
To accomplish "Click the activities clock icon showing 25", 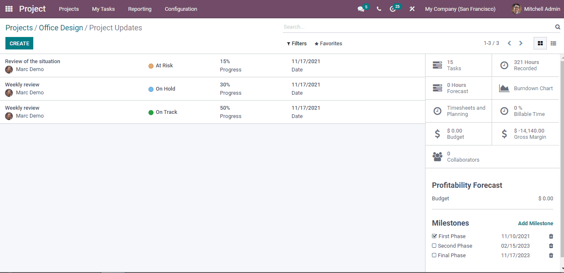I will coord(393,8).
